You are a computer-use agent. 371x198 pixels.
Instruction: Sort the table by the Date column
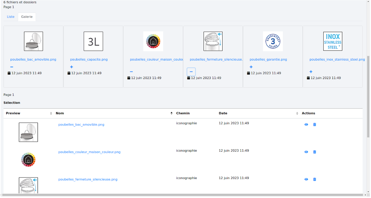(223, 113)
